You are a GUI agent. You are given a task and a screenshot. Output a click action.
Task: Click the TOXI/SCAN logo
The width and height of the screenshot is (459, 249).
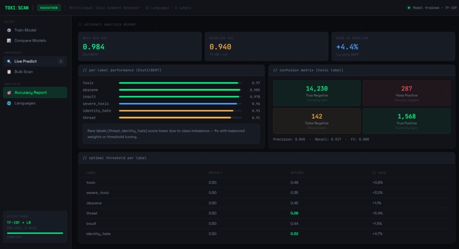pos(17,8)
